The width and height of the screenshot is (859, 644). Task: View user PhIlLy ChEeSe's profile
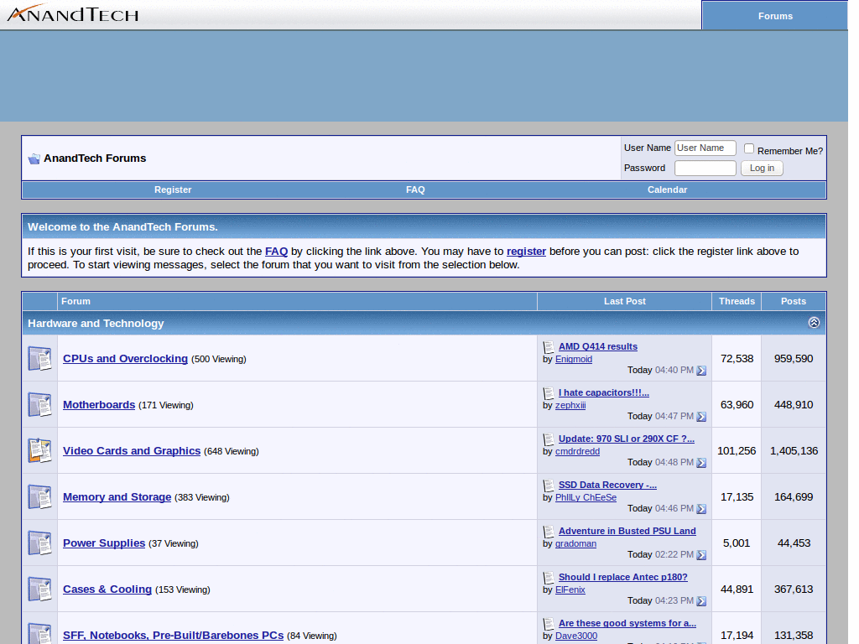[x=586, y=497]
